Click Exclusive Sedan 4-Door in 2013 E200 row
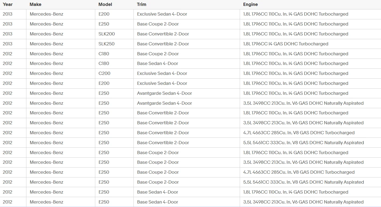 coord(162,14)
